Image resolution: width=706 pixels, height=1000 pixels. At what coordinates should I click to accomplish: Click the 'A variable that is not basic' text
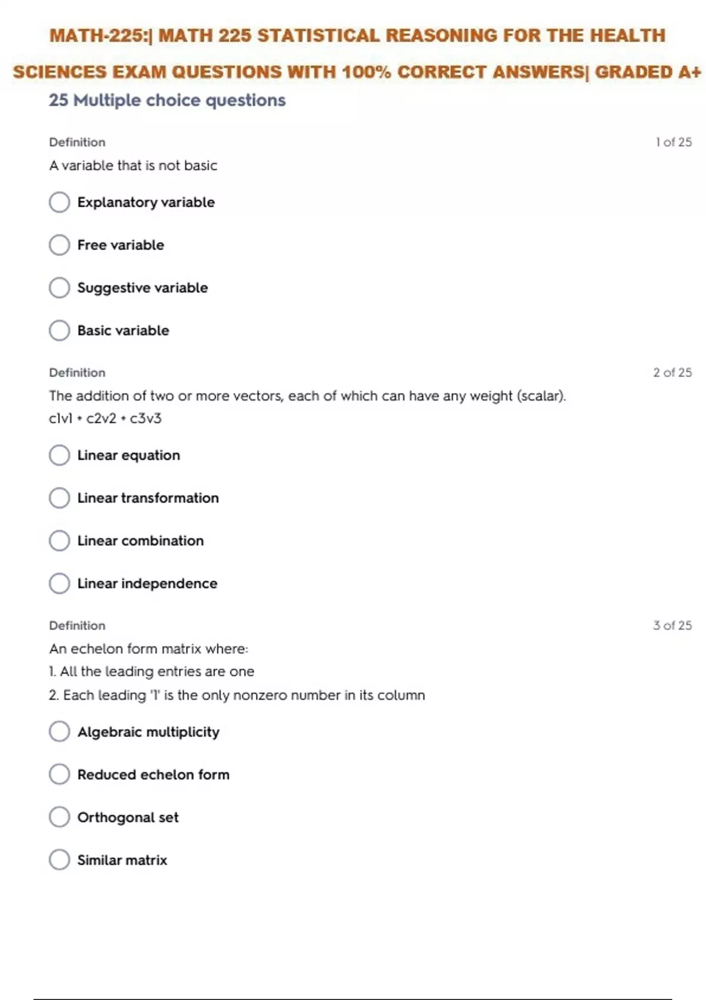point(133,166)
